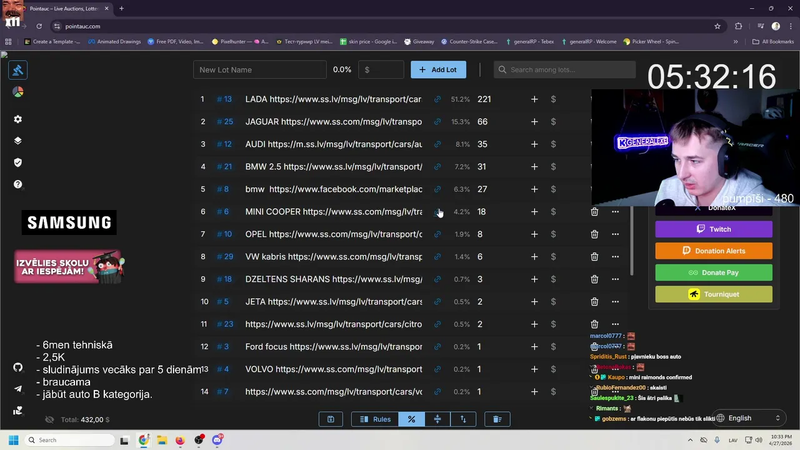Open more options for JETA lot
The width and height of the screenshot is (800, 450).
click(615, 302)
